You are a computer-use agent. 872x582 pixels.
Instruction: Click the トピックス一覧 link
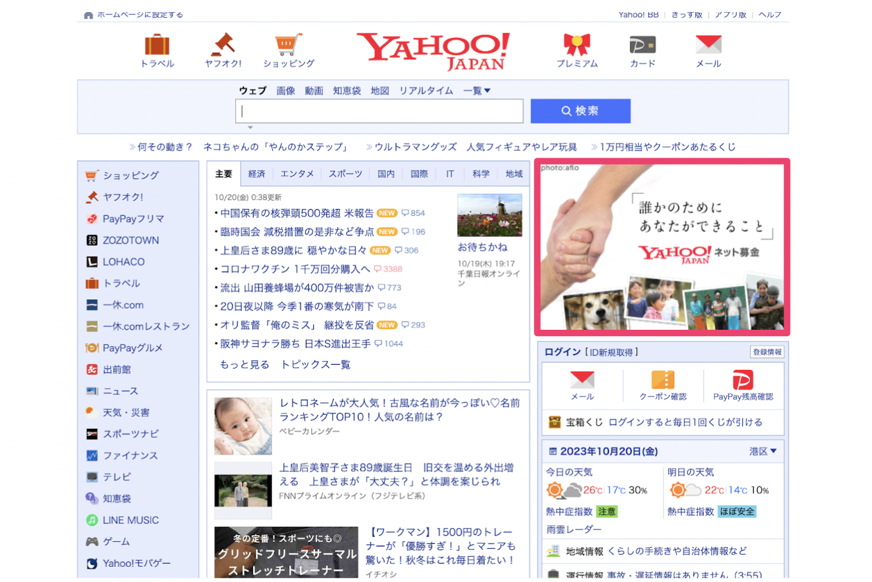click(316, 365)
